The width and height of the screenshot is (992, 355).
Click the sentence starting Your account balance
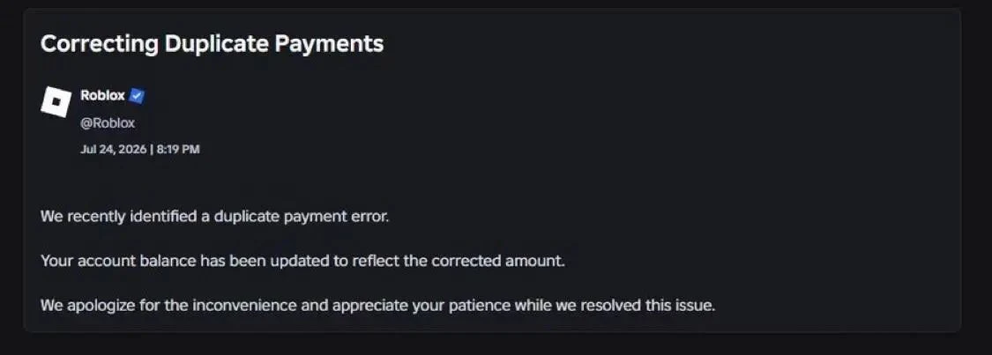coord(302,261)
